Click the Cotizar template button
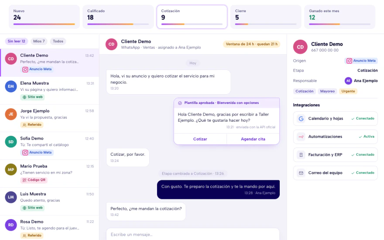This screenshot has height=240, width=384. (x=200, y=139)
